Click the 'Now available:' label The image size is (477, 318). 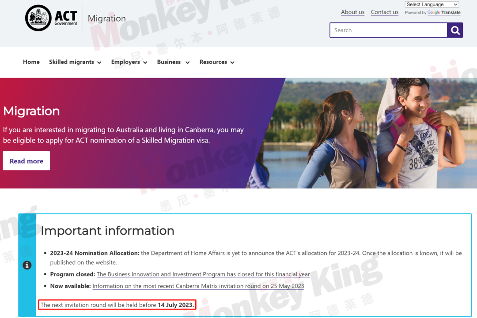(x=70, y=286)
